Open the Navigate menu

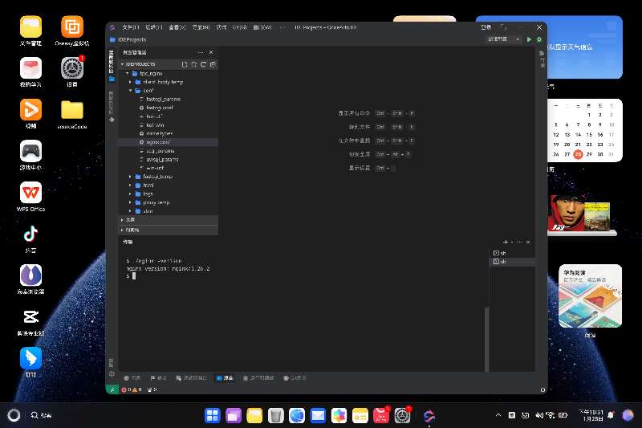pos(201,27)
